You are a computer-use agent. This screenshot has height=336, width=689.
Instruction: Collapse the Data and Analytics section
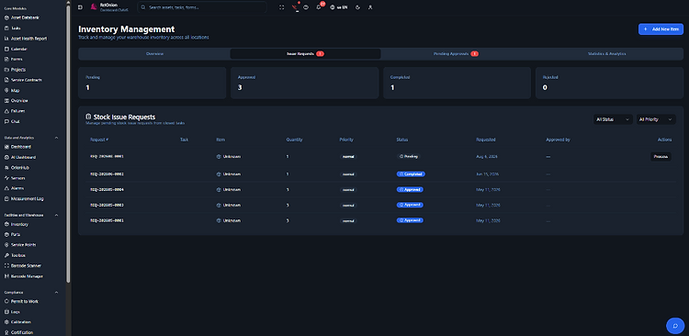[x=56, y=138]
